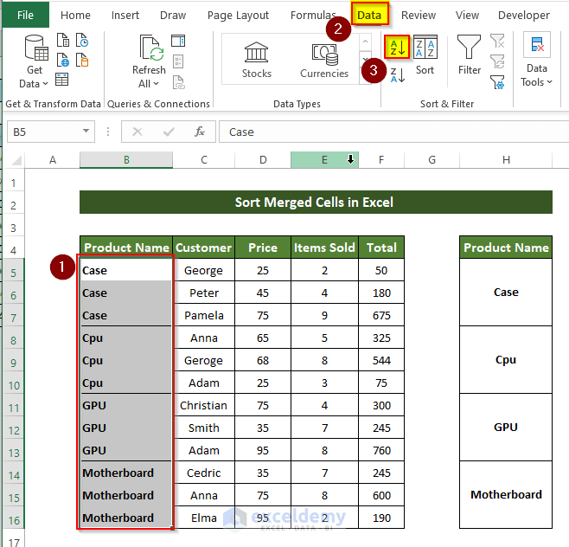Click the From Text/CSV icon
Screen dimensions: 569x547
pyautogui.click(x=63, y=40)
